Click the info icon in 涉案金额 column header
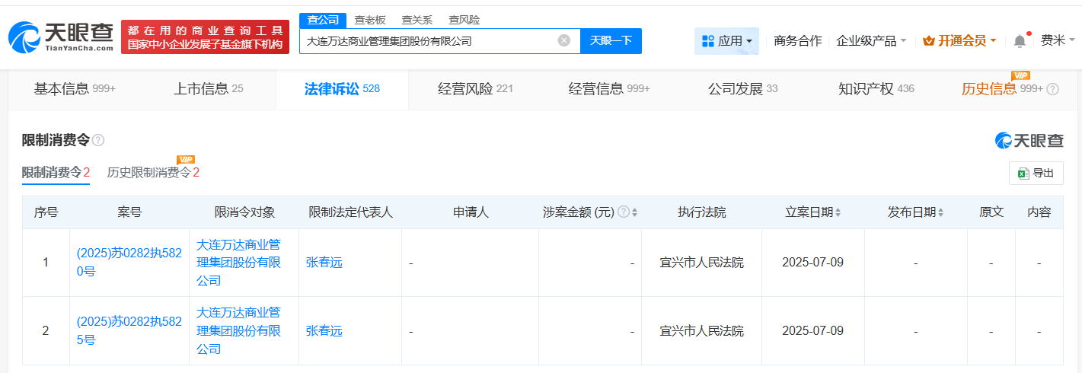Screen dimensions: 1082x373 pos(624,212)
